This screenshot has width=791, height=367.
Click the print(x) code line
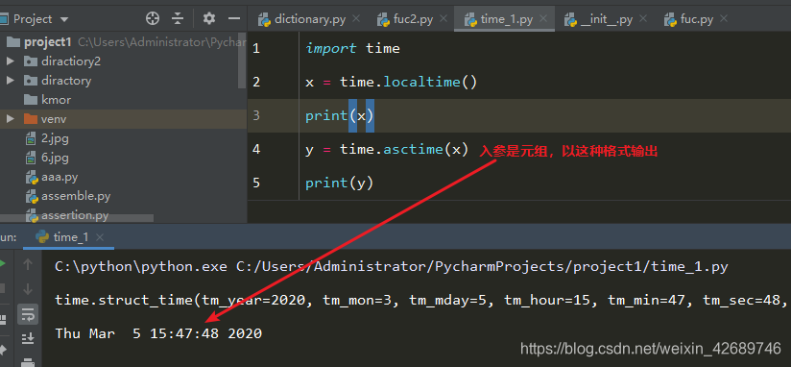(x=340, y=115)
